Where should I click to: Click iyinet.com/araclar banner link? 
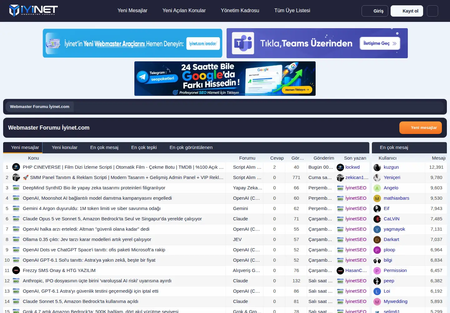pyautogui.click(x=203, y=44)
